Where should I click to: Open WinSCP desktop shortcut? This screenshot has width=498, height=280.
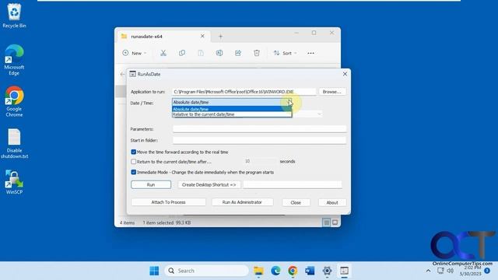pos(14,182)
